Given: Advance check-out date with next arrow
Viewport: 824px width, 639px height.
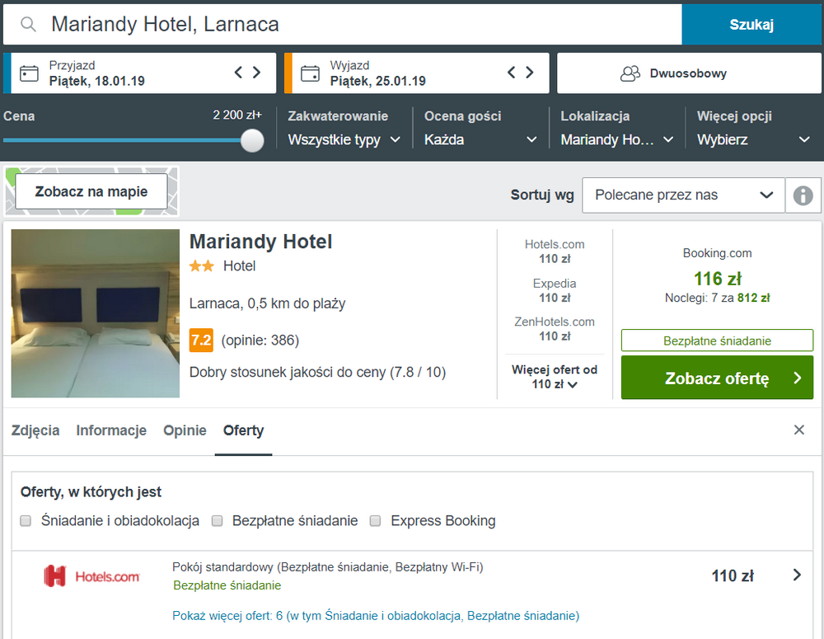Looking at the screenshot, I should 530,72.
